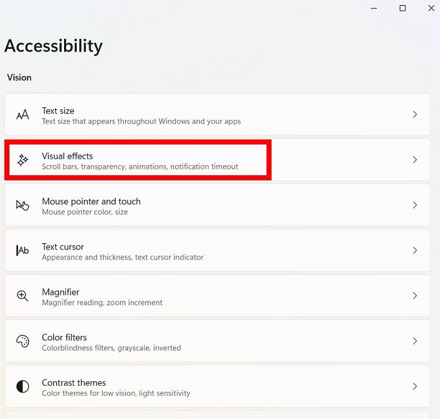Click the Contrast themes half-circle icon

pos(23,386)
